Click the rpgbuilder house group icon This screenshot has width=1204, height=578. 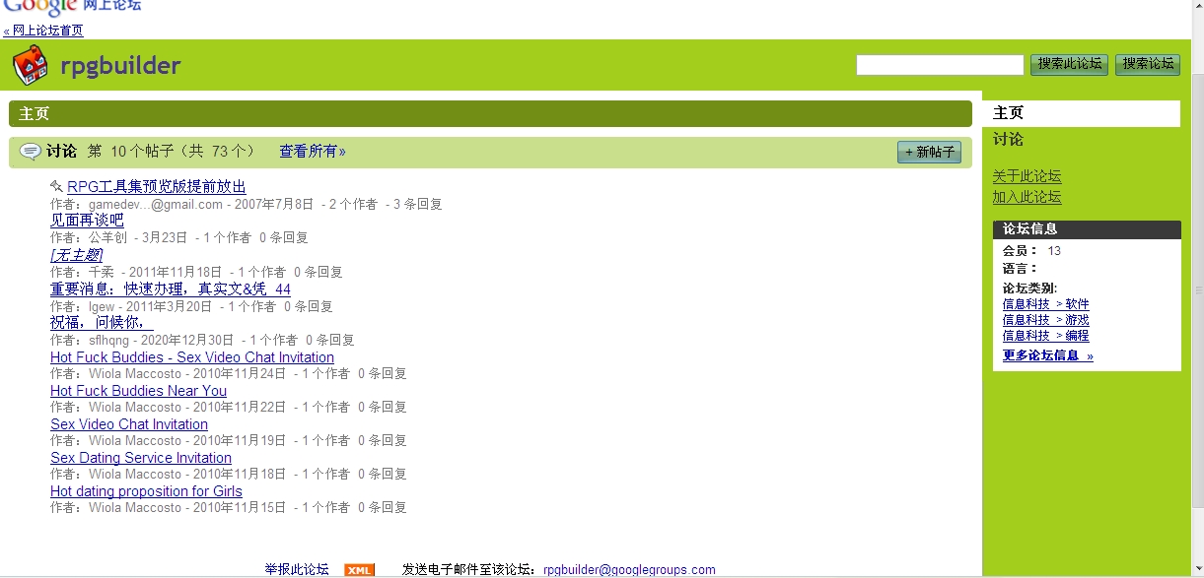pos(30,66)
